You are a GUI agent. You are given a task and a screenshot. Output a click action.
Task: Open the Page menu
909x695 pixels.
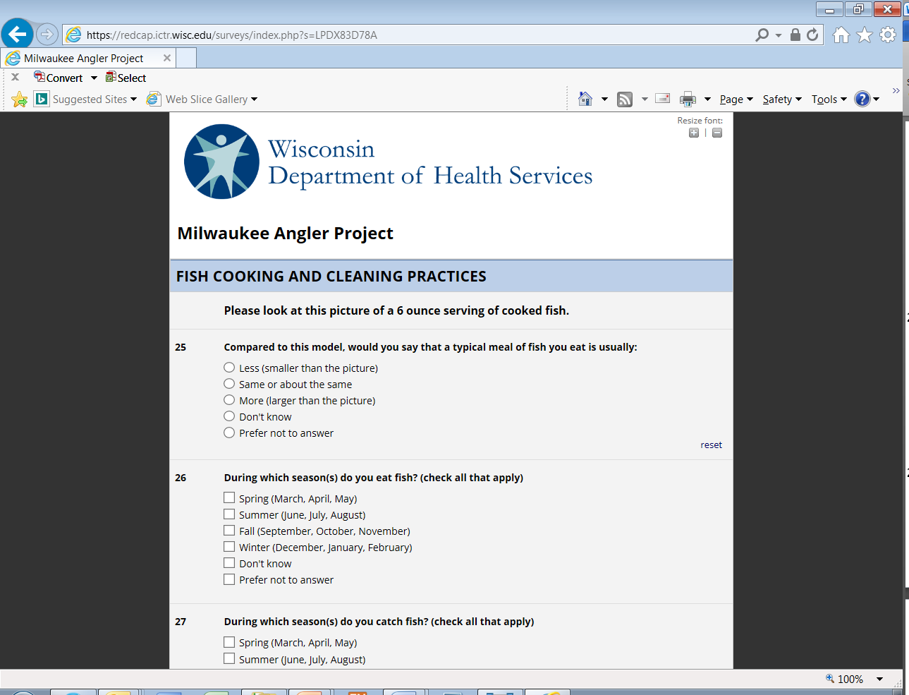pos(736,99)
